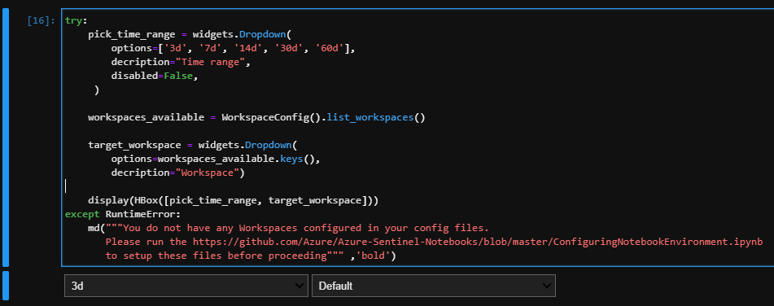Click the md("""You do not have any Workspaces line
Viewport: 774px width, 306px height.
[x=288, y=228]
